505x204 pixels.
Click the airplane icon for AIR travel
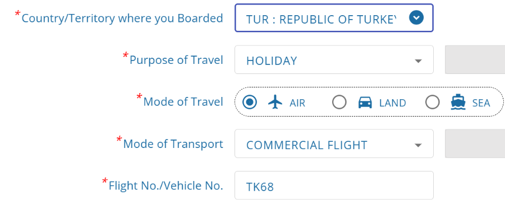[x=275, y=103]
